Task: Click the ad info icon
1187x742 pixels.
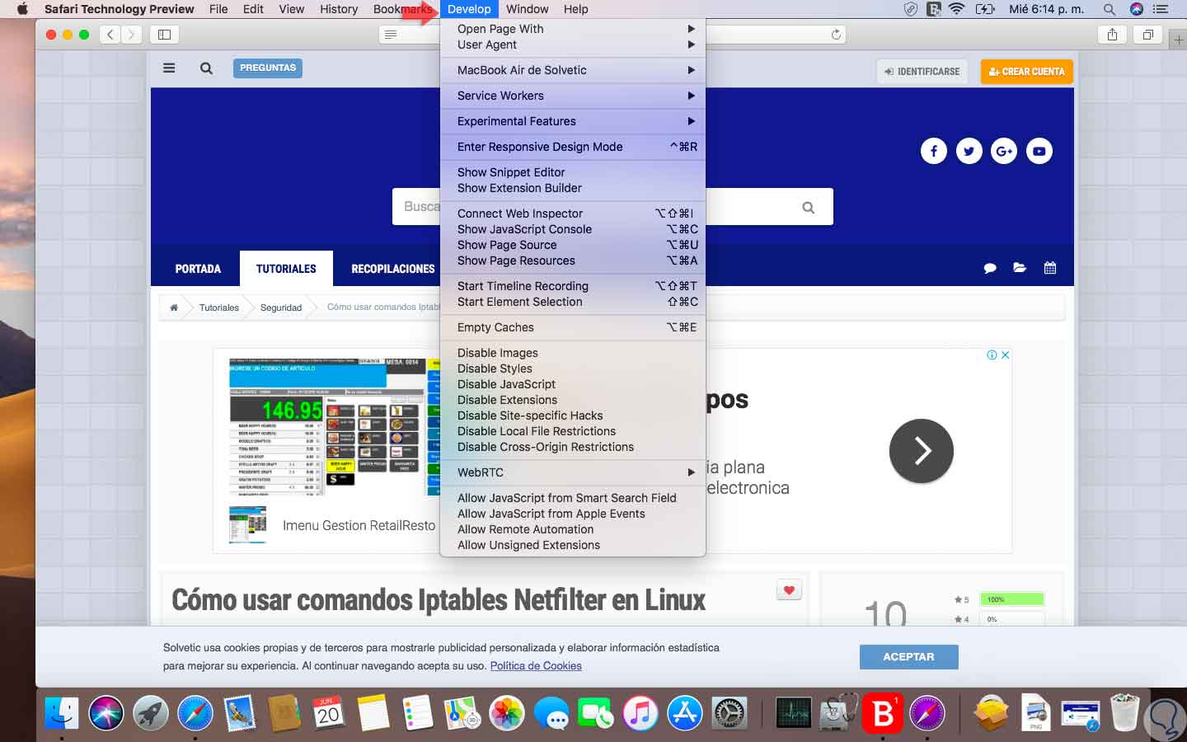Action: [992, 355]
